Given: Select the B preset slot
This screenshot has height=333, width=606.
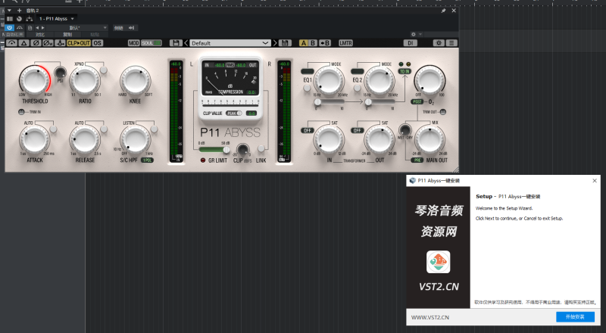Looking at the screenshot, I should tap(313, 43).
